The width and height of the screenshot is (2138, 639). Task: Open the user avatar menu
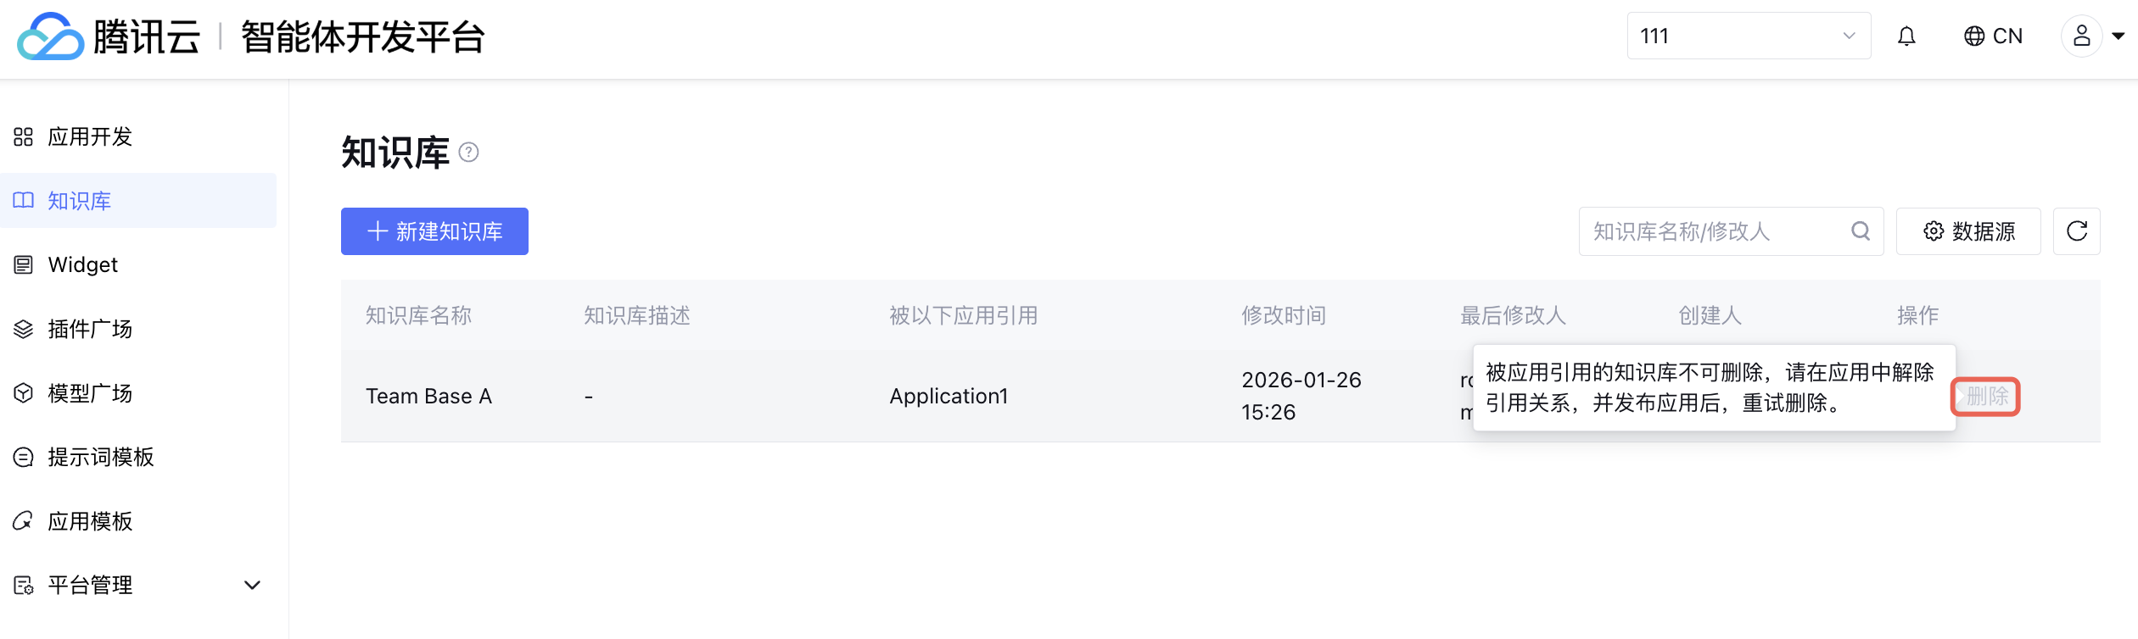2081,36
